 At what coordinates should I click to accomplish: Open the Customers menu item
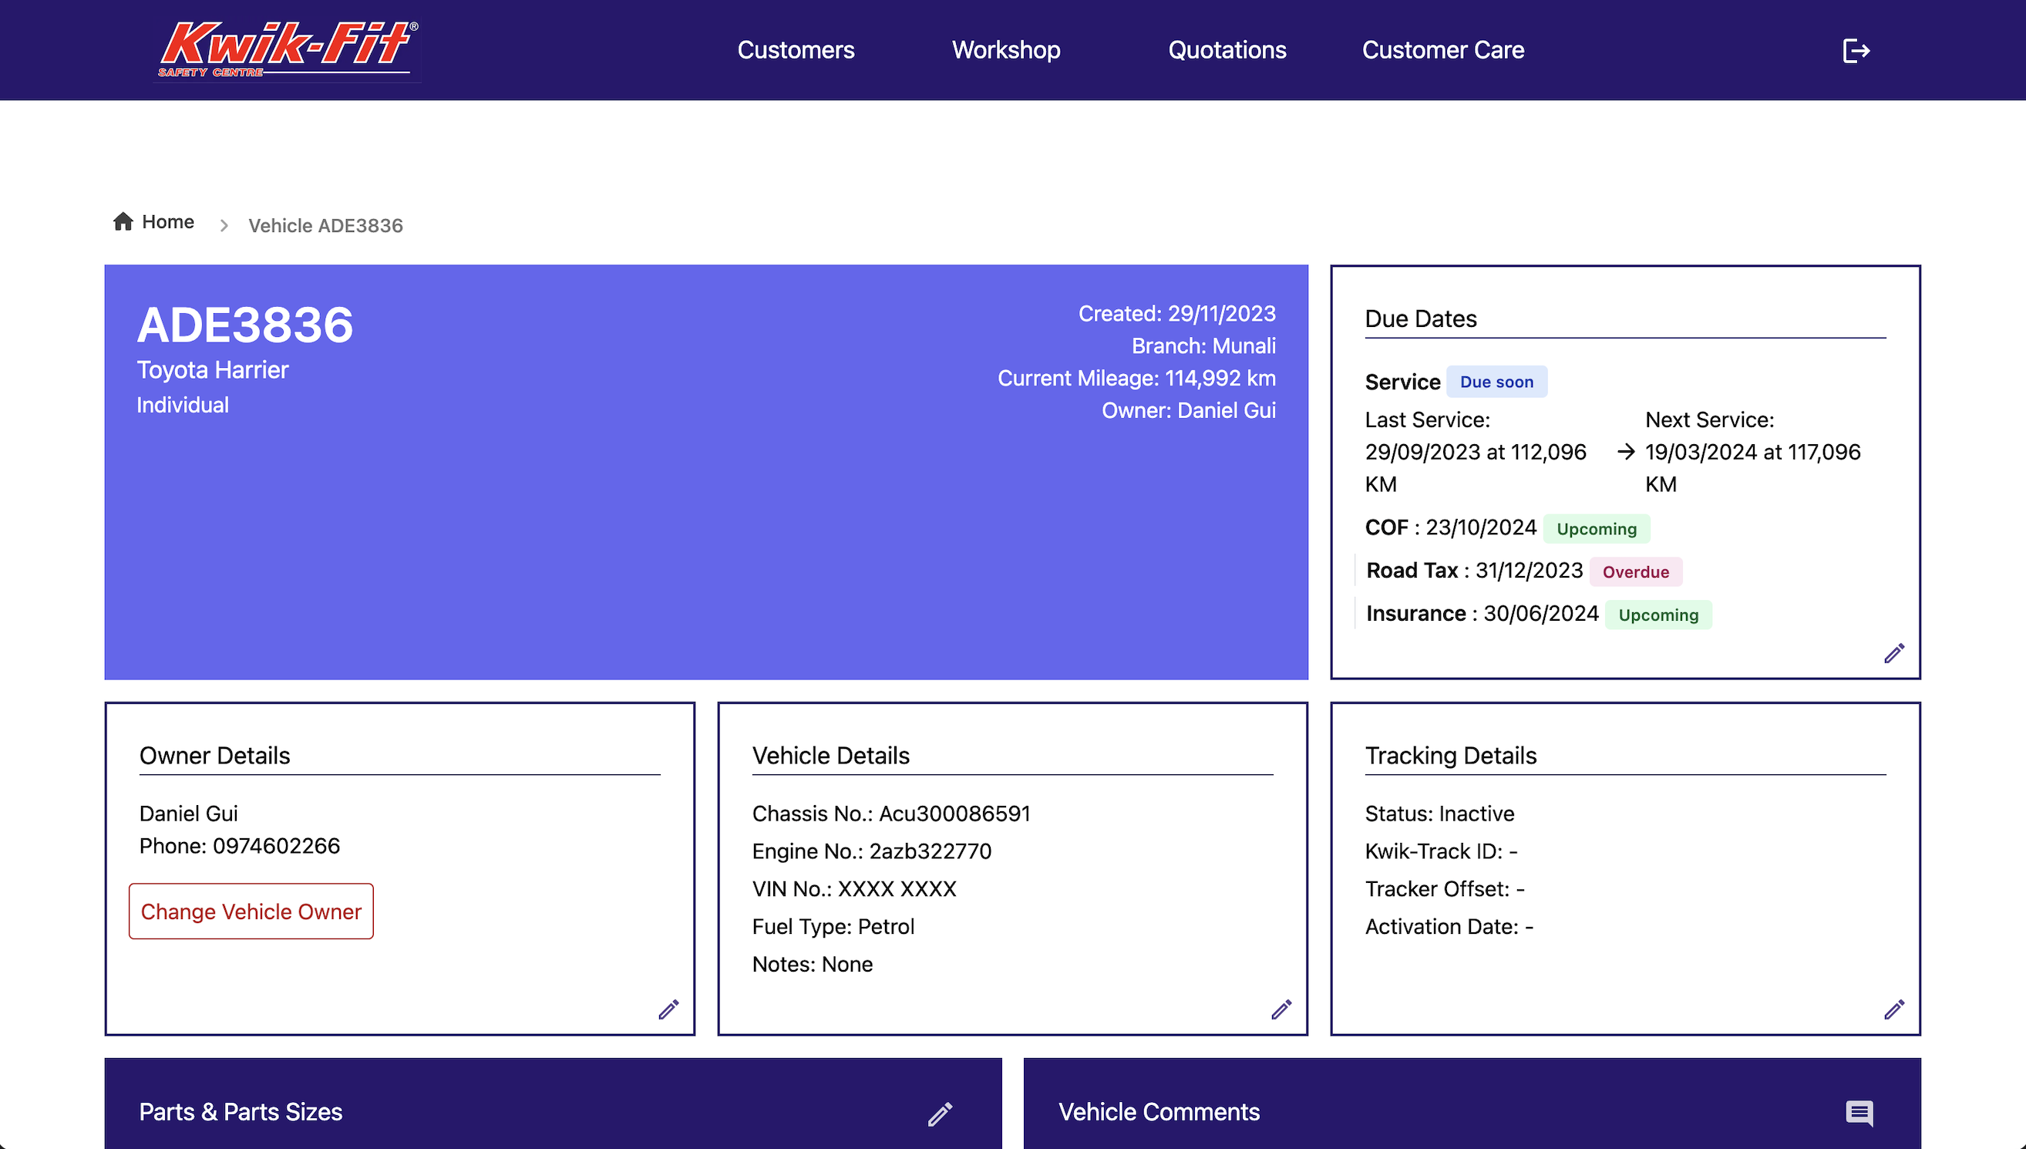(x=796, y=50)
